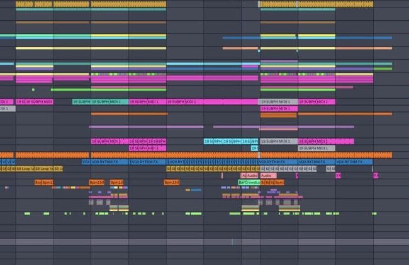Click the rightmost salmon Audio clip
This screenshot has width=409, height=265.
(266, 176)
